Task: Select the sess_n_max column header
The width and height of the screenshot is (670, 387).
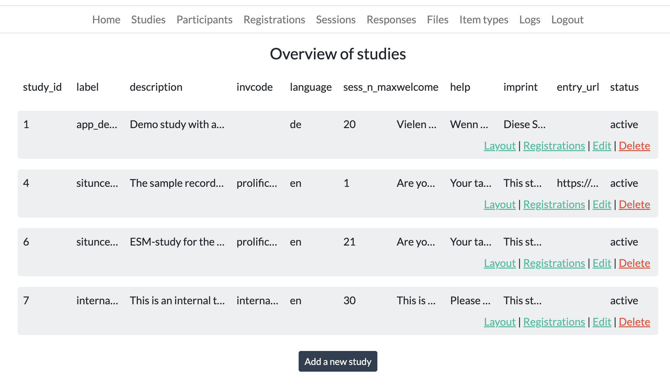Action: 370,87
